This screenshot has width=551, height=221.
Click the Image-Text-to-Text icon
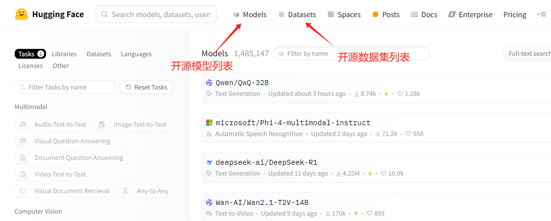(x=102, y=124)
